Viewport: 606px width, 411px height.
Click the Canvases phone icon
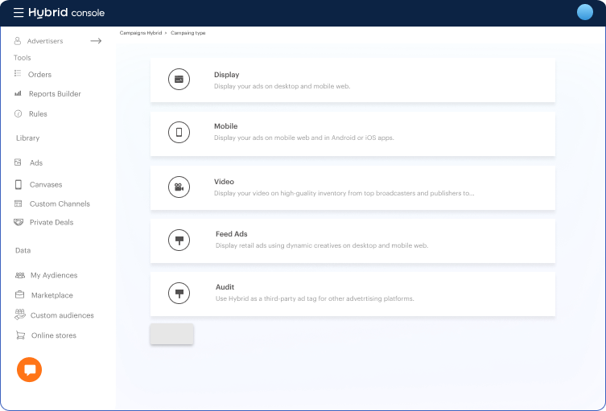click(x=19, y=185)
